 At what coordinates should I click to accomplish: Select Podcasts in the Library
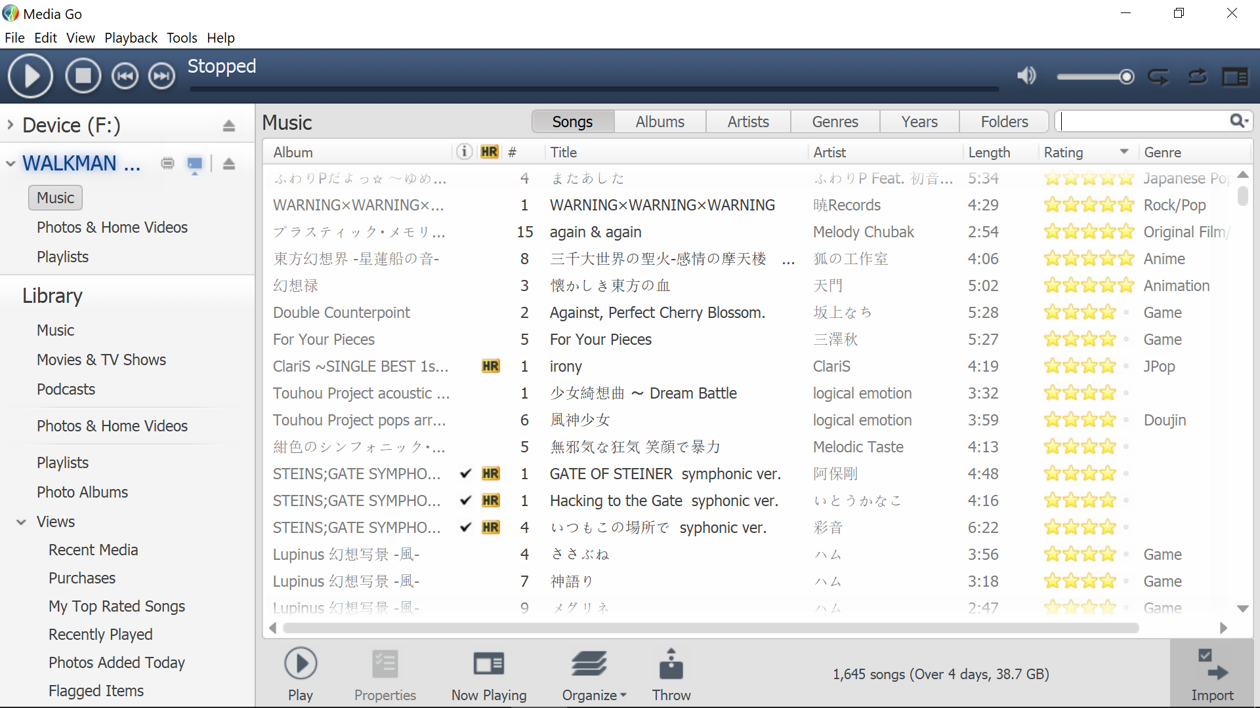tap(66, 389)
